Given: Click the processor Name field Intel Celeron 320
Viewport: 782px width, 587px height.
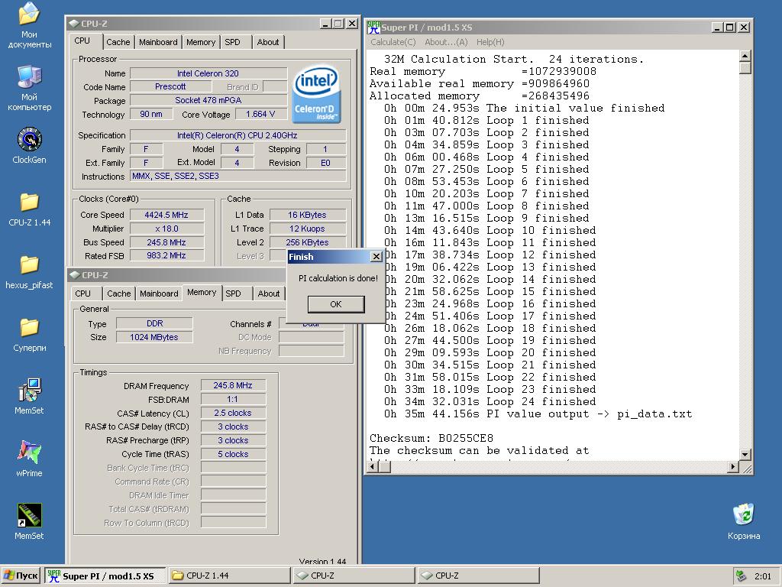Looking at the screenshot, I should (x=208, y=73).
